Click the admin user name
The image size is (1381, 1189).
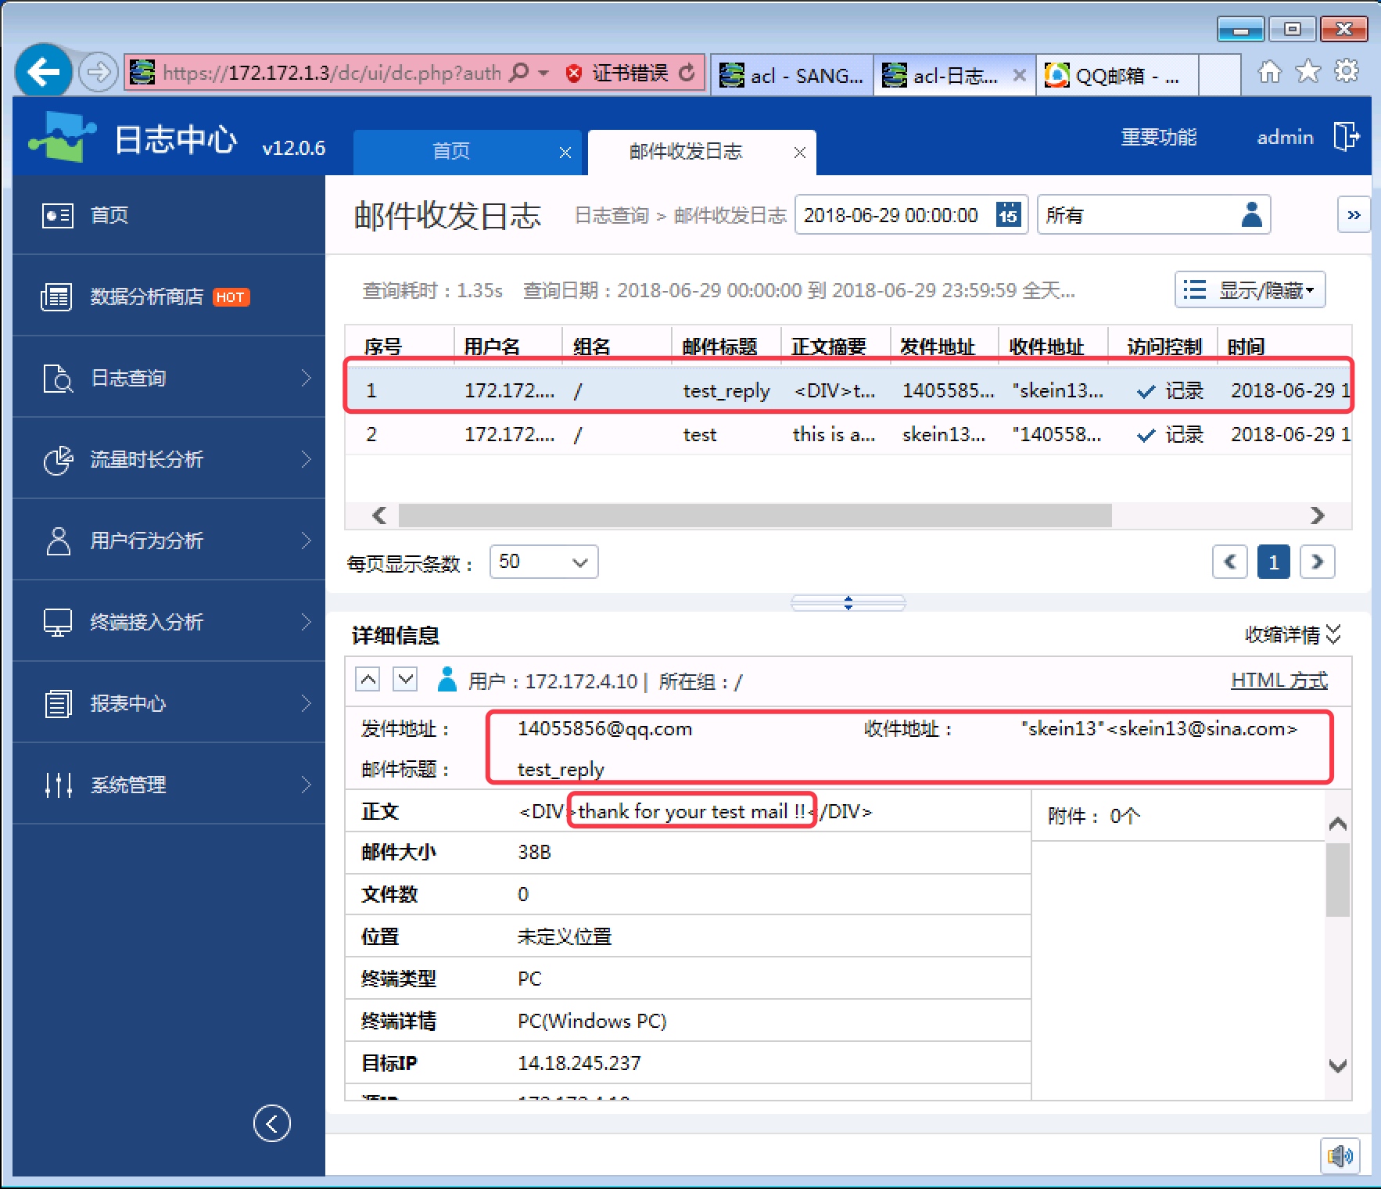[1285, 137]
